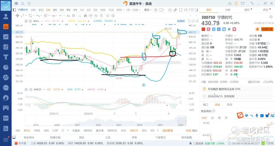This screenshot has width=275, height=146.
Task: Open the 个股笔记 bottom panel
Action: click(161, 137)
